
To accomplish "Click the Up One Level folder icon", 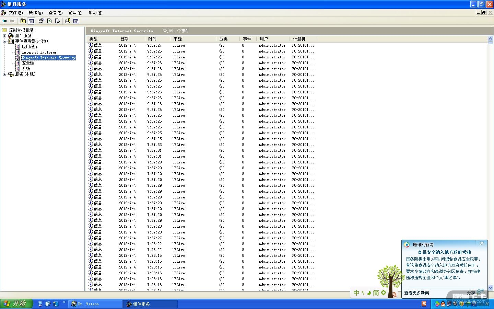I will 23,21.
